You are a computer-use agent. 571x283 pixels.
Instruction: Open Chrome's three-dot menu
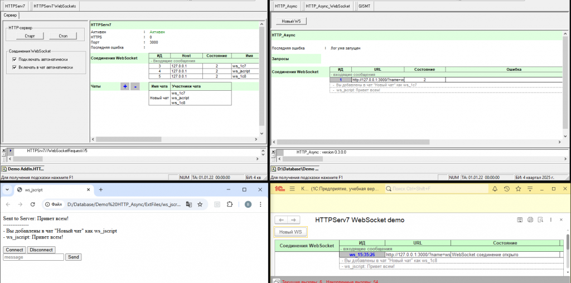click(260, 204)
